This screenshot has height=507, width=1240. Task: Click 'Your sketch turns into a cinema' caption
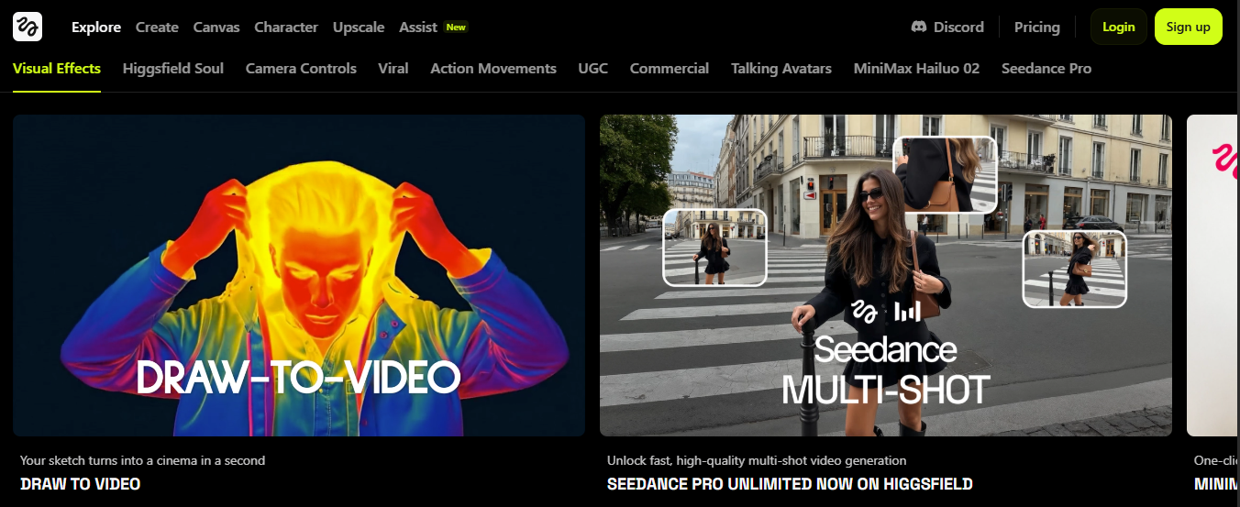coord(143,460)
